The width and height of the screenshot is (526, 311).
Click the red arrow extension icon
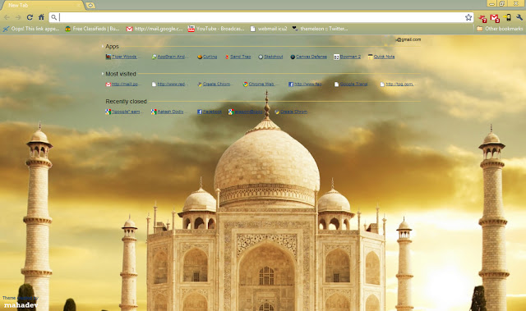(482, 18)
